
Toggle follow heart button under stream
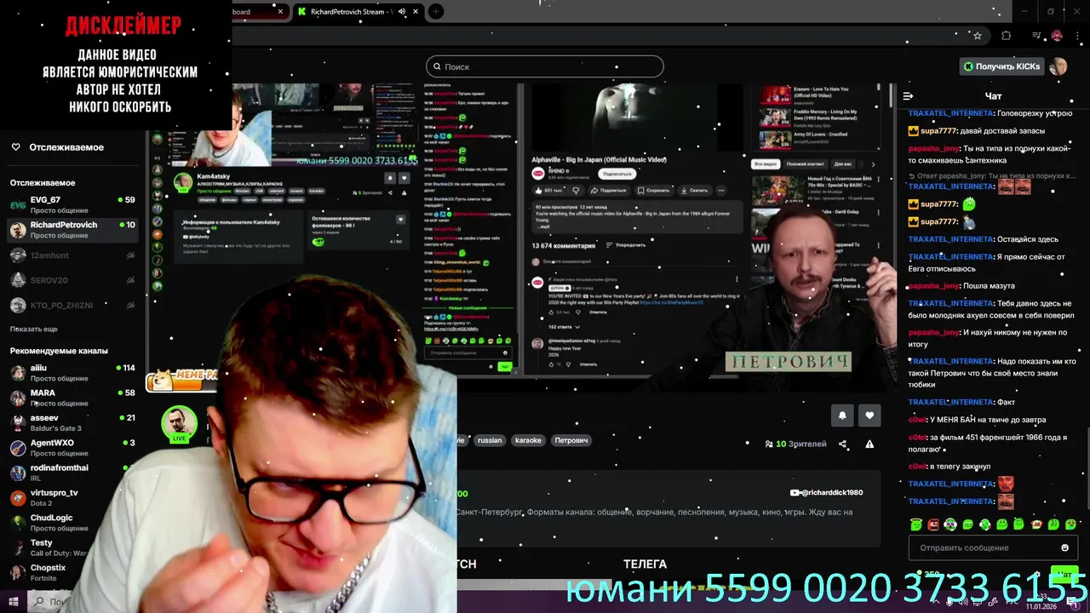(869, 415)
